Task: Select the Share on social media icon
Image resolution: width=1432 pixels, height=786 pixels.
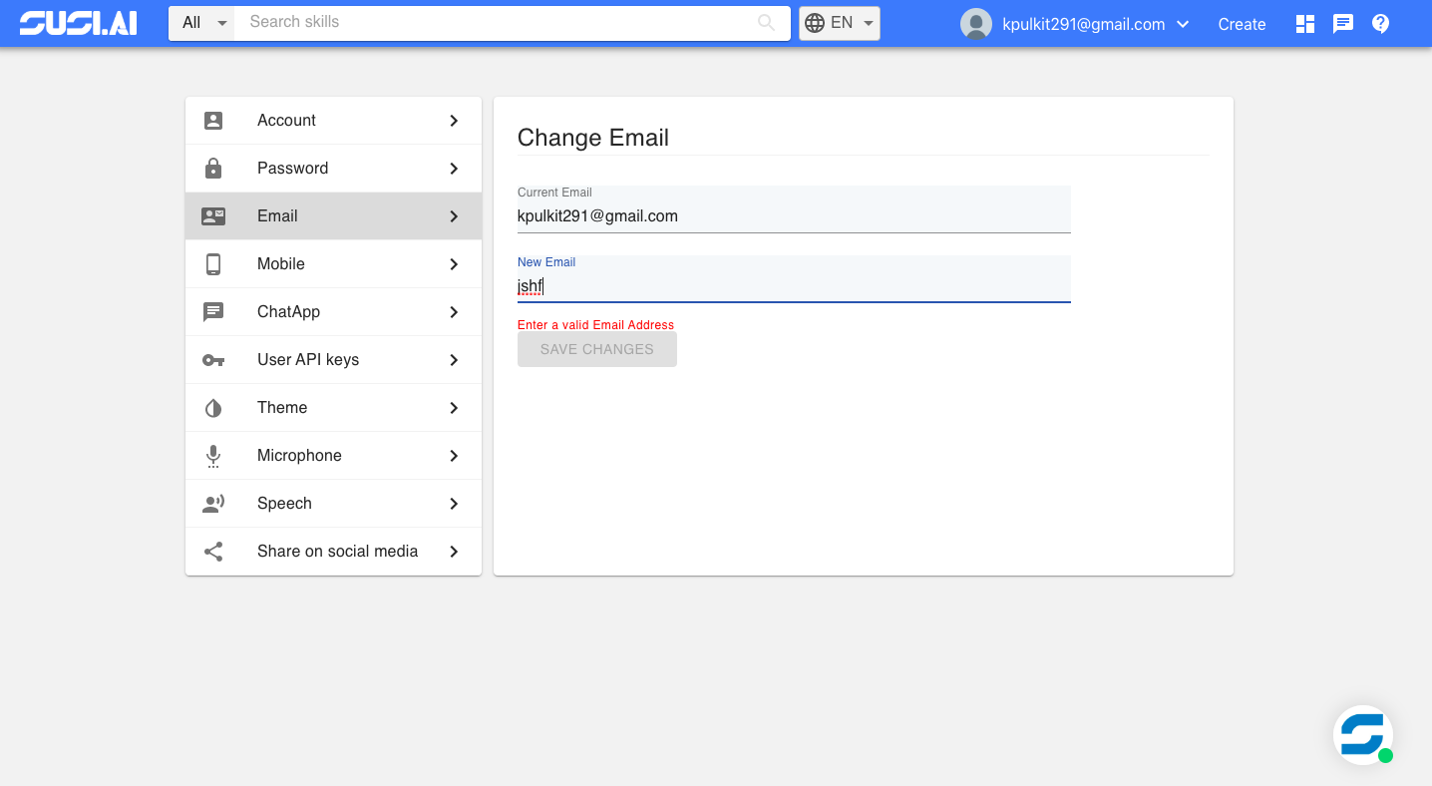Action: click(213, 551)
